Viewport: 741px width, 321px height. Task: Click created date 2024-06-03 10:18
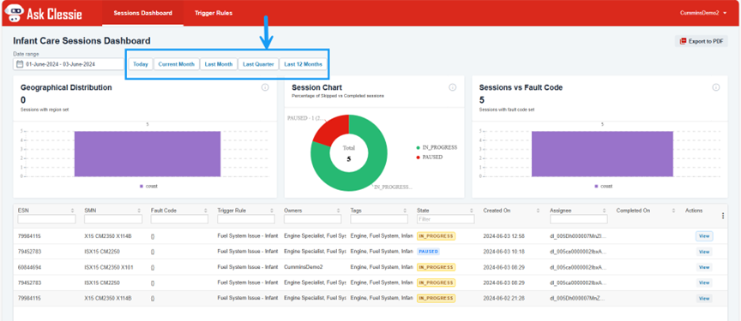(x=503, y=252)
